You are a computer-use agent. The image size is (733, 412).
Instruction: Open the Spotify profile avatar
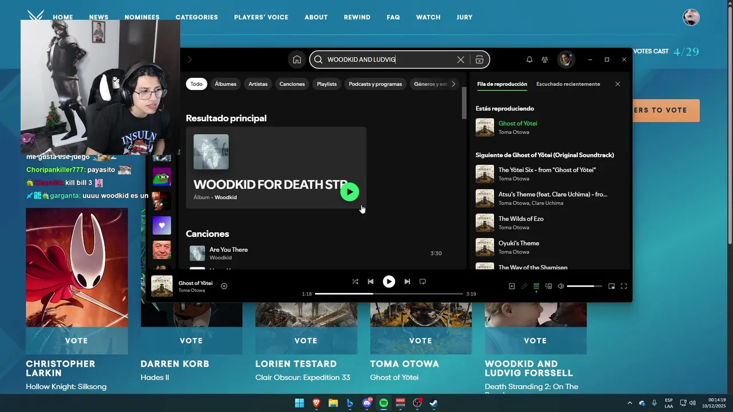566,60
